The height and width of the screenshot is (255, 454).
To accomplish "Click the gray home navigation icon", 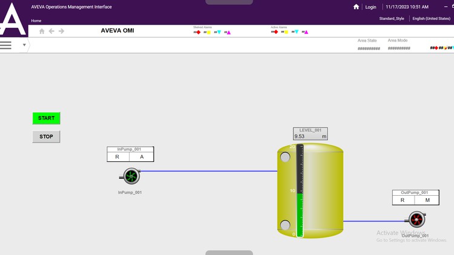I will pos(42,31).
